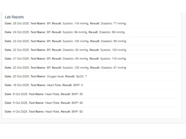186x139 pixels.
Task: Click the Lab Reports heading
Action: point(14,17)
